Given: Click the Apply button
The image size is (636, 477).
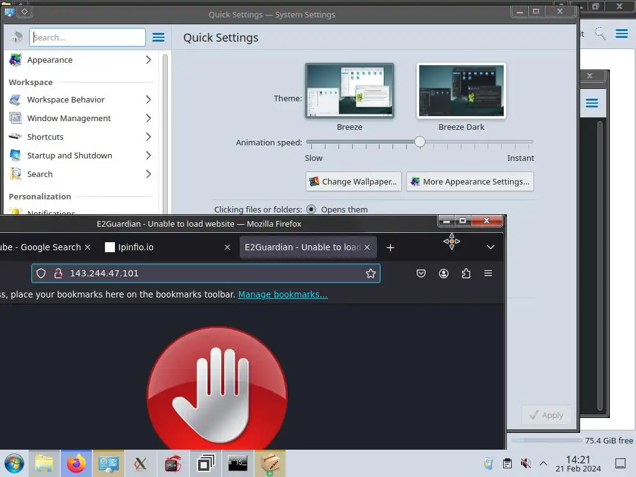Looking at the screenshot, I should [547, 416].
